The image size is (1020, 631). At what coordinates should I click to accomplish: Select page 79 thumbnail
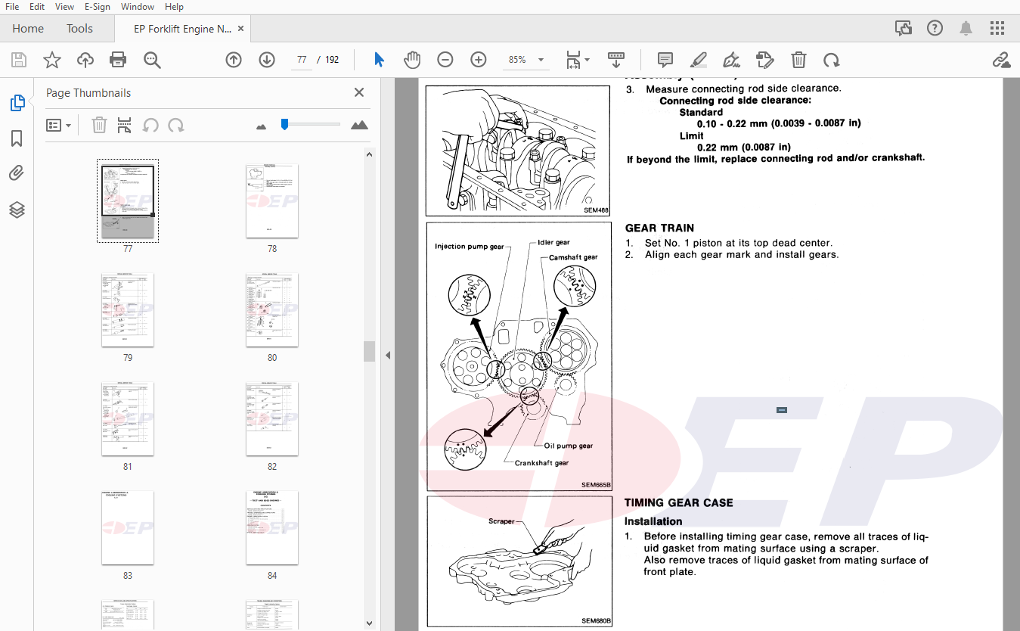[128, 310]
